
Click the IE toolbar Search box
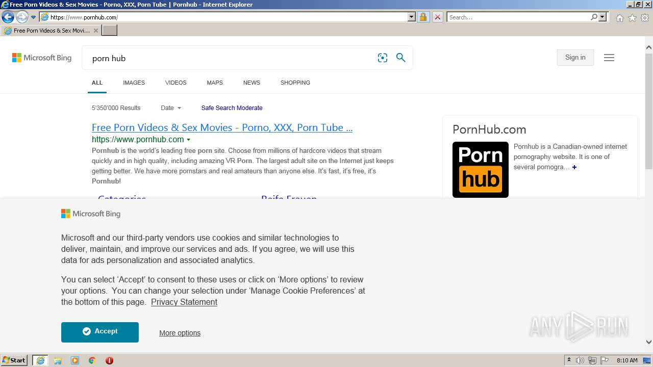[x=518, y=17]
